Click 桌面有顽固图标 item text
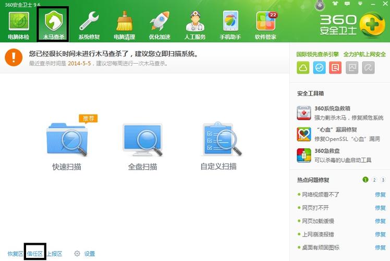Image resolution: width=390 pixels, height=261 pixels. click(x=320, y=247)
